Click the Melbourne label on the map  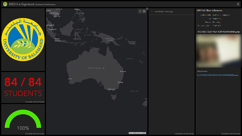[x=111, y=89]
